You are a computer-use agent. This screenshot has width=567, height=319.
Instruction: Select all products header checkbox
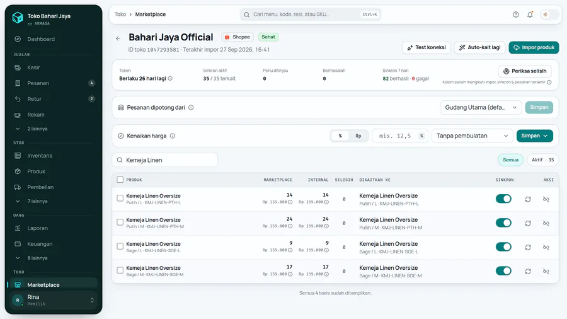click(x=120, y=180)
